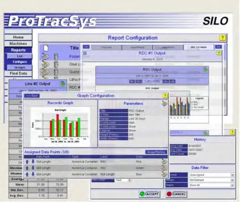Move HSC data point up

pyautogui.click(x=27, y=168)
